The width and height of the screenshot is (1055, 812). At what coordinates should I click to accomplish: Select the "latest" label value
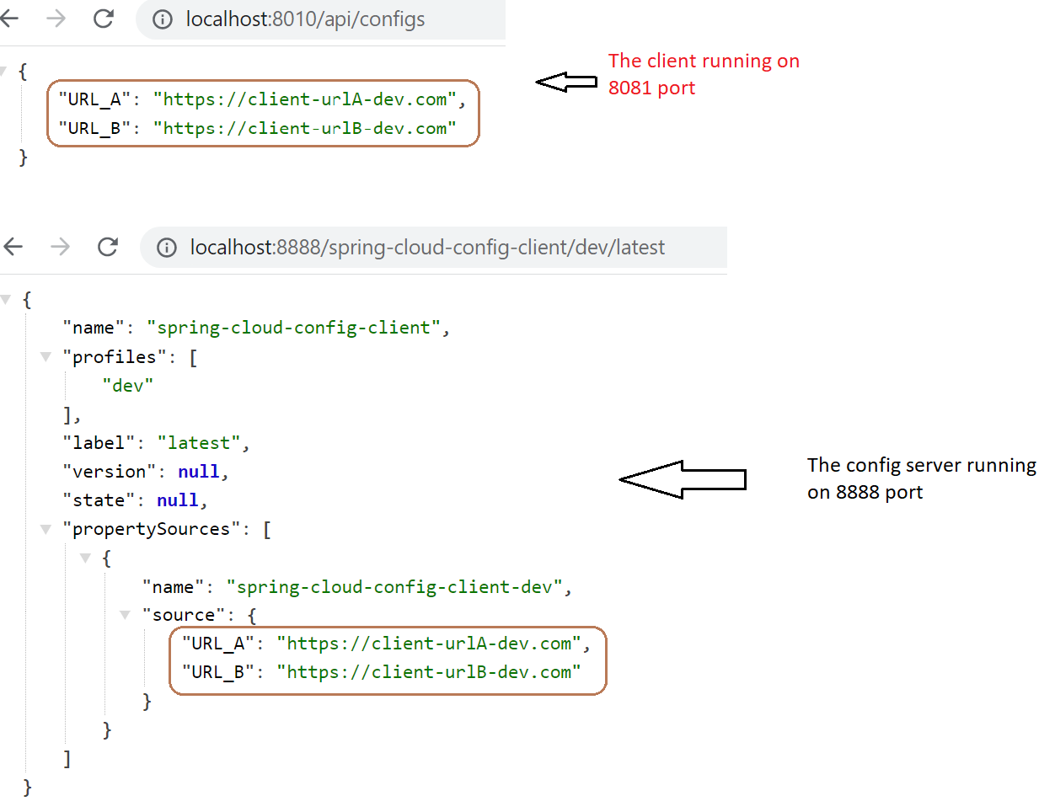(199, 443)
